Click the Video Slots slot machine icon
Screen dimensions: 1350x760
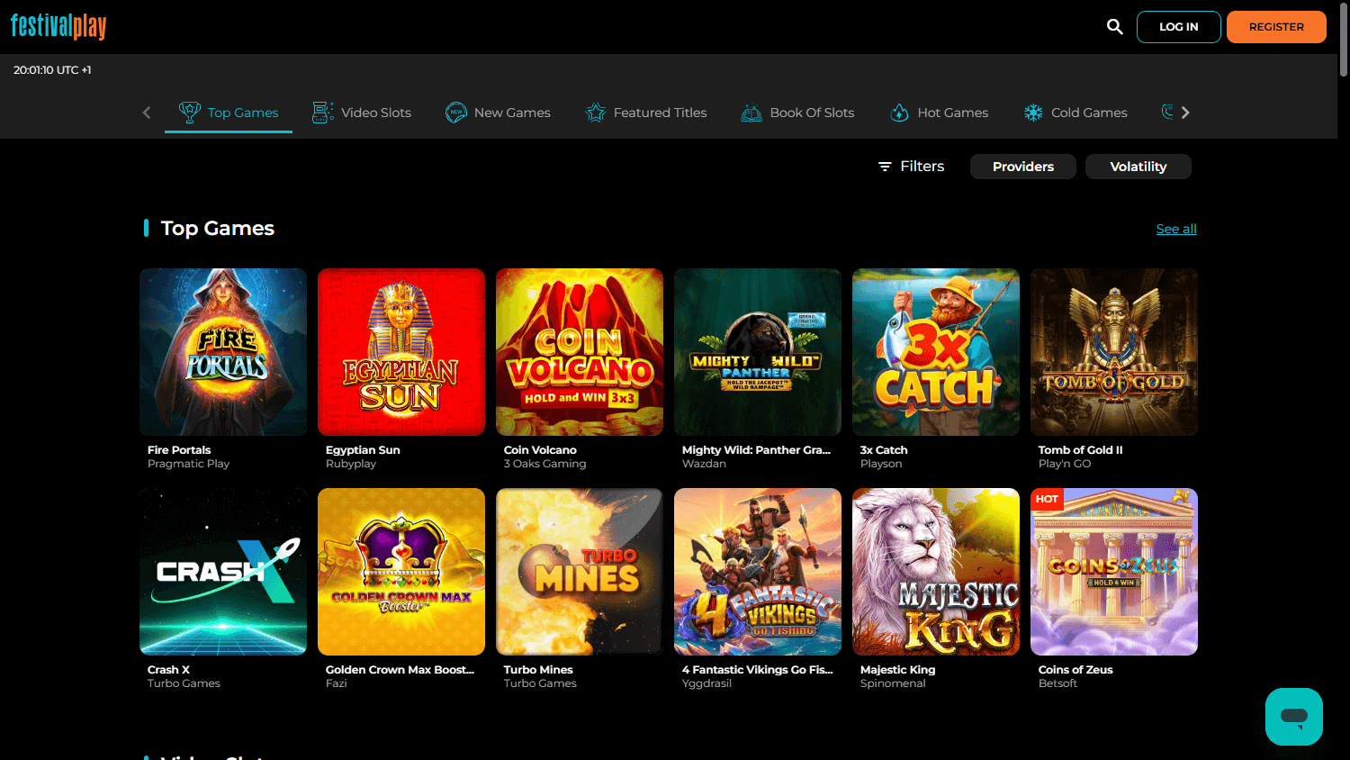(x=321, y=112)
